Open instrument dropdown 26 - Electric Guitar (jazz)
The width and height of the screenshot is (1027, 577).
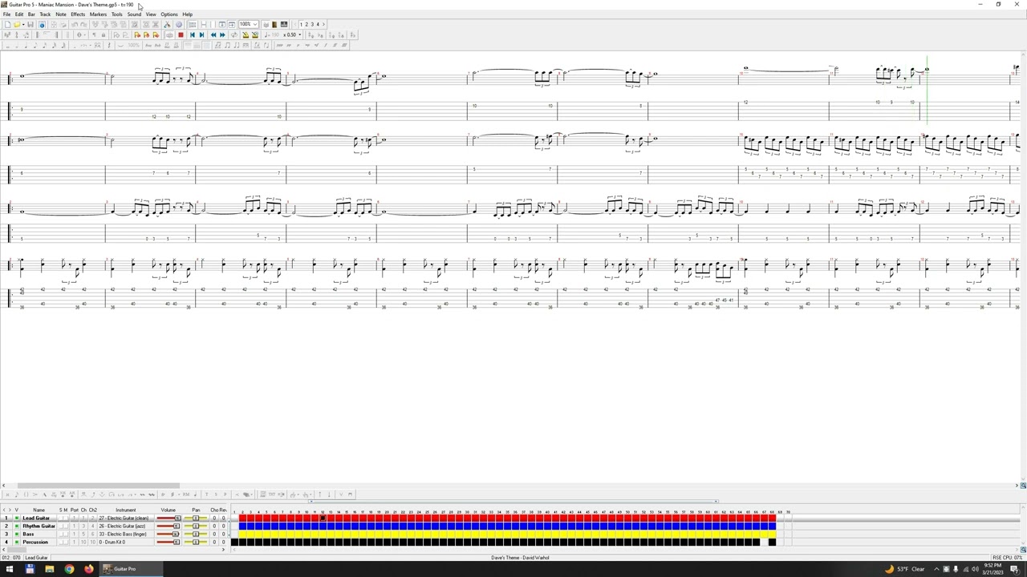(x=126, y=526)
